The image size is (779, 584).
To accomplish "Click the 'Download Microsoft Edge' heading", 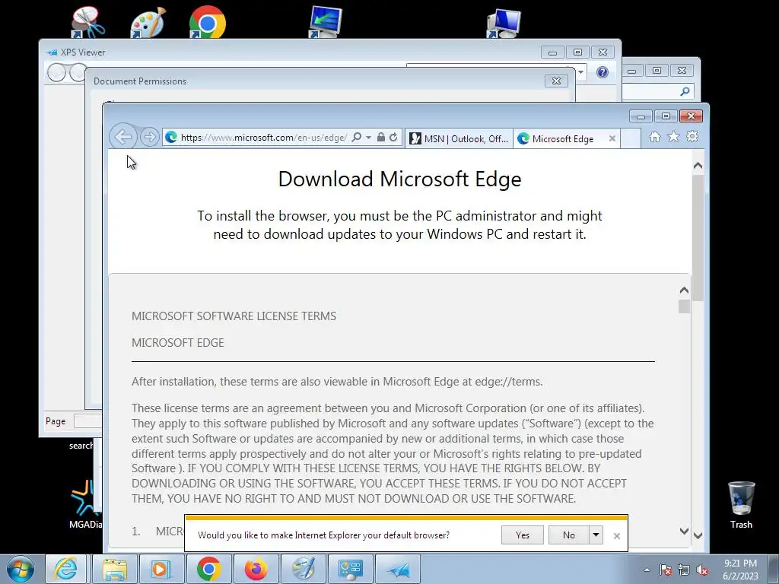I will pyautogui.click(x=399, y=179).
